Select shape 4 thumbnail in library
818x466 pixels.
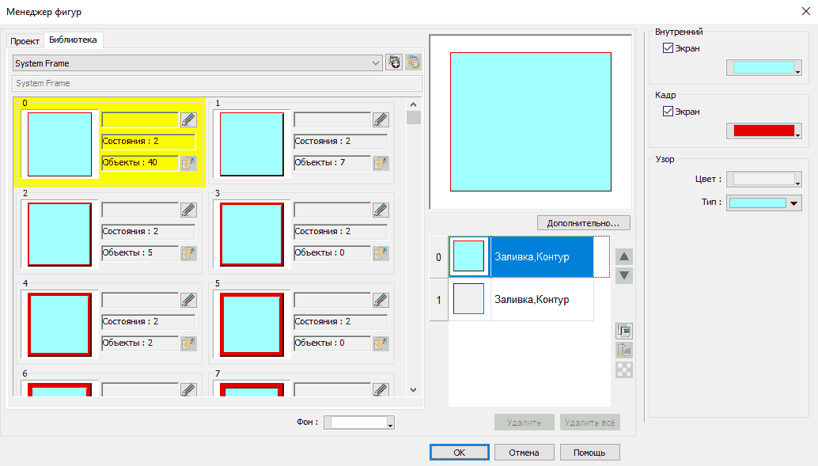[59, 325]
